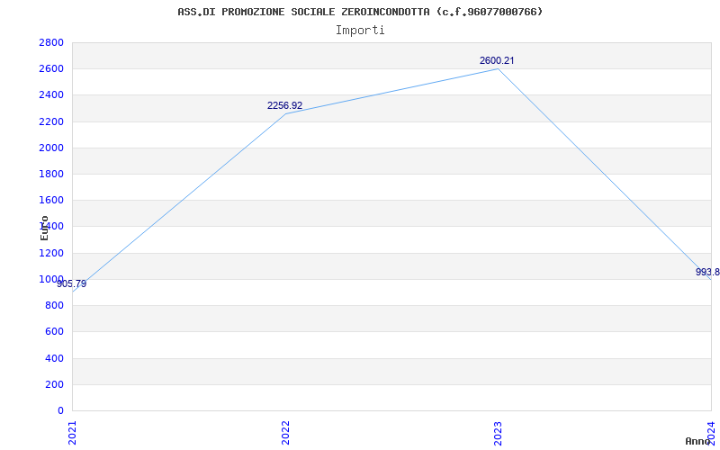Image resolution: width=720 pixels, height=450 pixels.
Task: Click the 600 y-axis value
Action: point(54,331)
